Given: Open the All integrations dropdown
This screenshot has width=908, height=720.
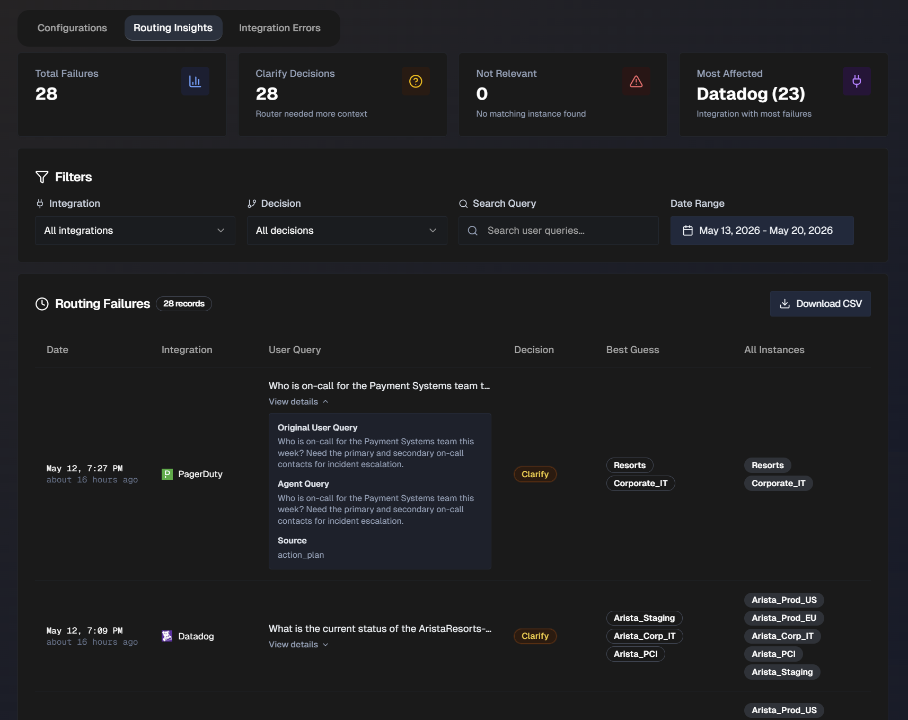Looking at the screenshot, I should (135, 231).
